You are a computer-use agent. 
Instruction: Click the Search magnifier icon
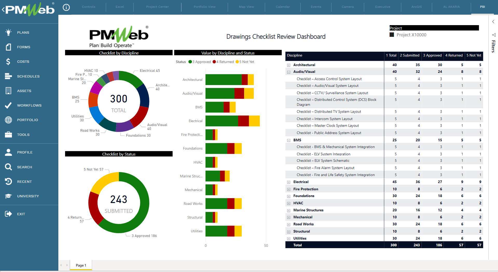(8, 167)
